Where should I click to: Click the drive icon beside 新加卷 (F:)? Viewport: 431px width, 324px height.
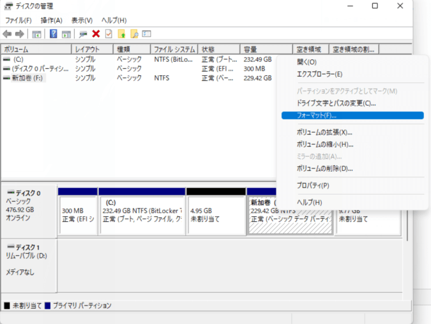(6, 78)
